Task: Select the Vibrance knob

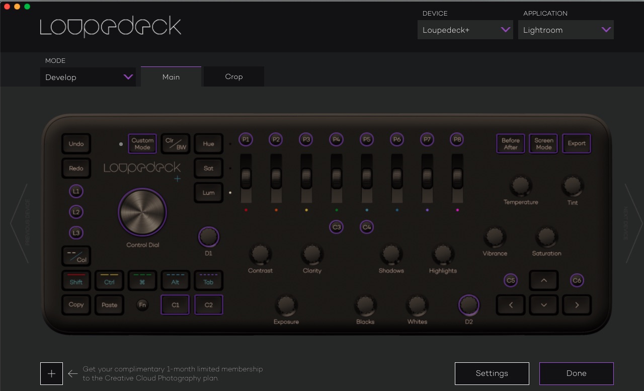Action: [495, 237]
